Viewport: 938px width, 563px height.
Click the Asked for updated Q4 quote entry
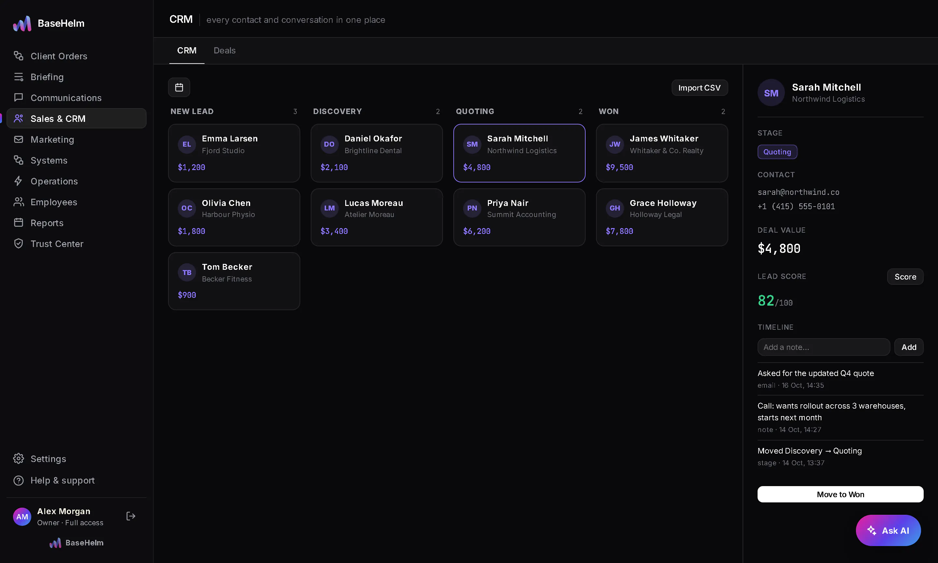[x=840, y=379]
